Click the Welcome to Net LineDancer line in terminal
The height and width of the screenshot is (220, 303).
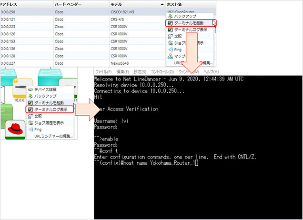coord(169,79)
